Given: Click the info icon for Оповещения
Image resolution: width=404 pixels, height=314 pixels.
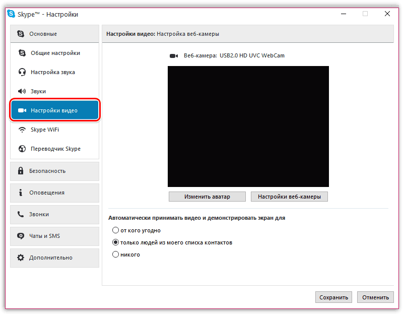Looking at the screenshot, I should pos(21,193).
